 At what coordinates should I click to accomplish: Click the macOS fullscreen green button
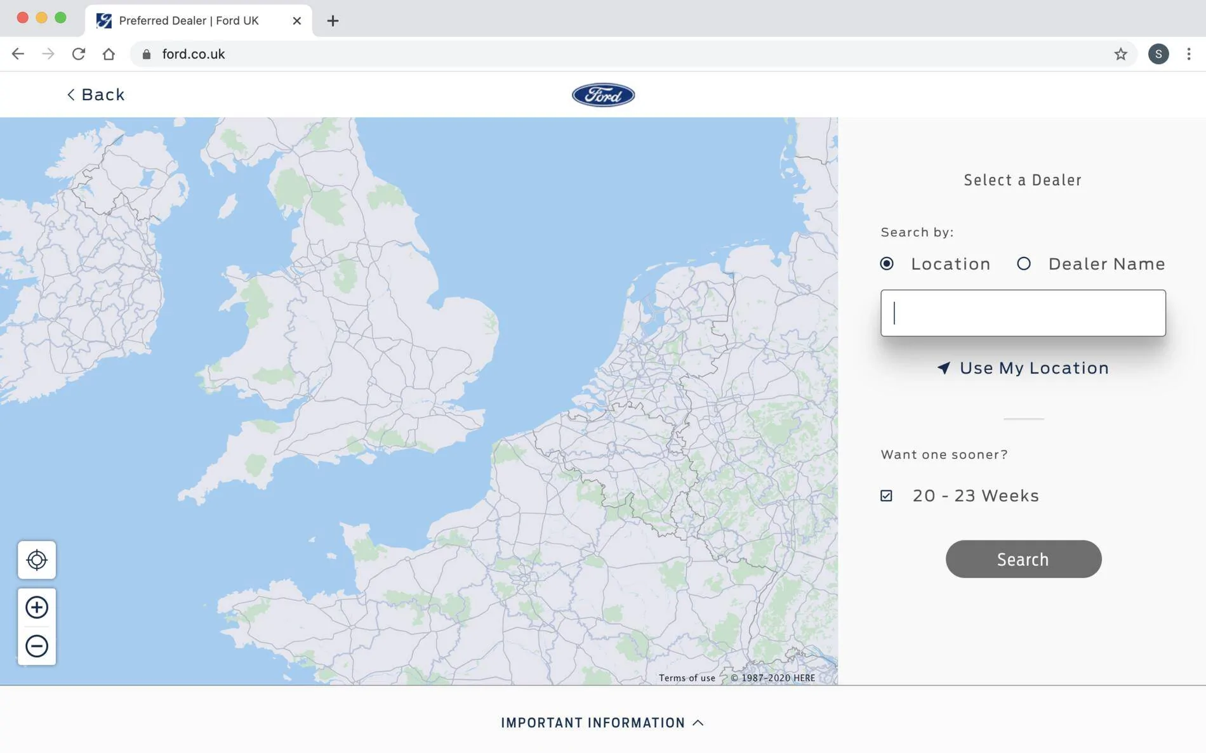pos(61,18)
